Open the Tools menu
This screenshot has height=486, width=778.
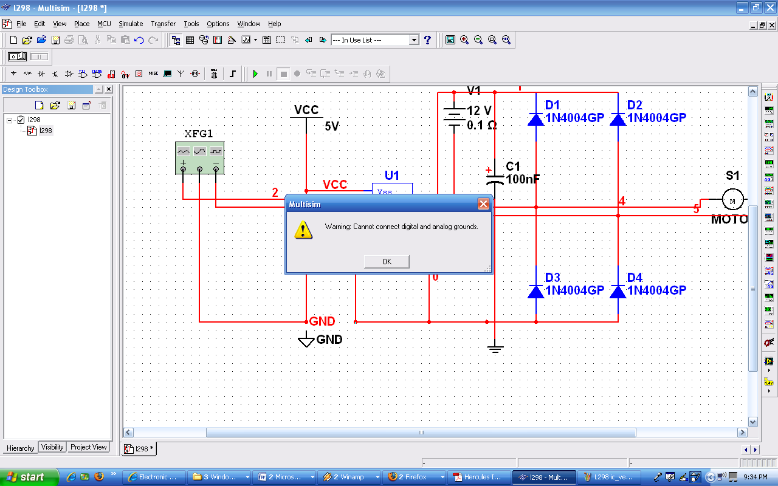191,24
